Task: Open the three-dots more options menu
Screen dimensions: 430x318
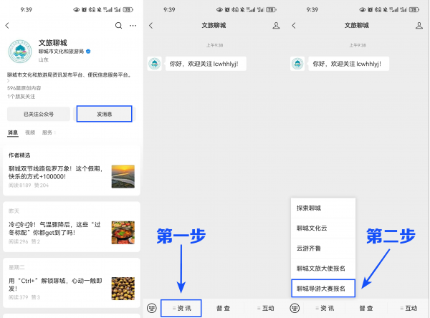Action: click(x=133, y=26)
